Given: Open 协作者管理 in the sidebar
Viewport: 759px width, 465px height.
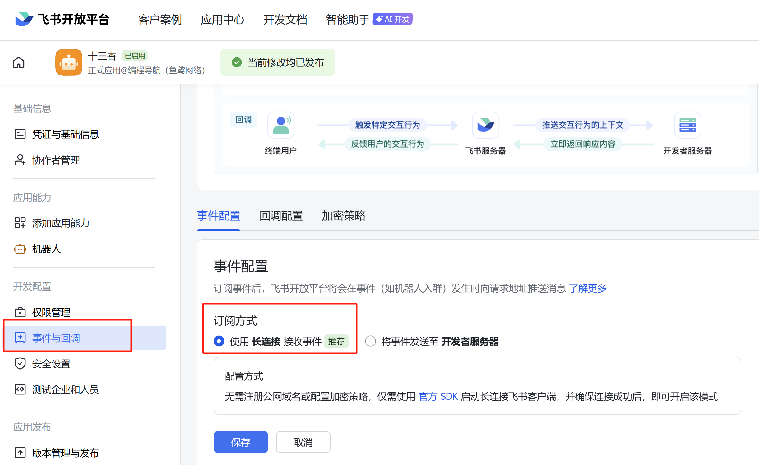Looking at the screenshot, I should click(56, 160).
